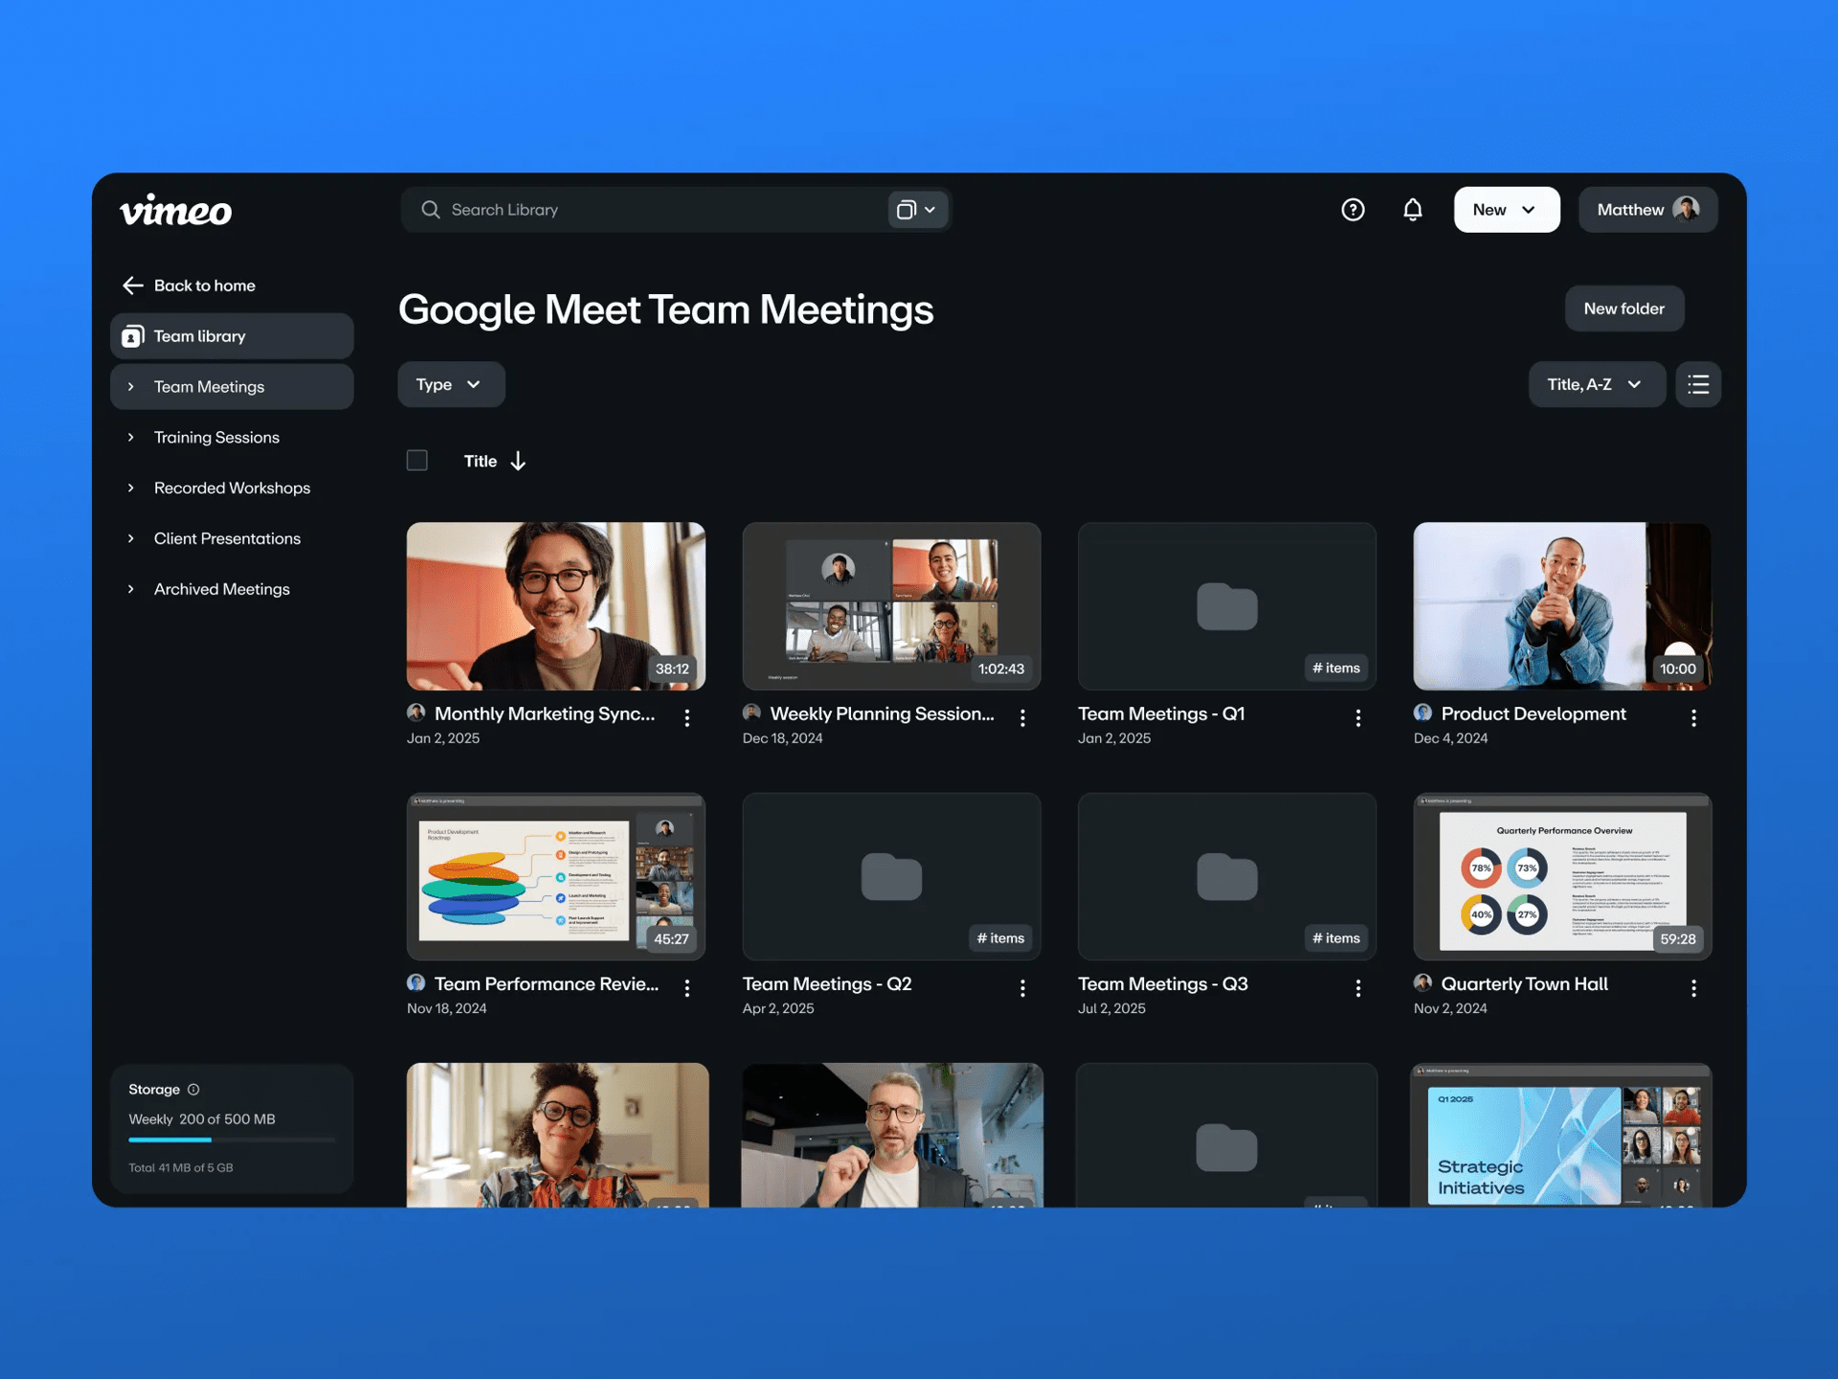1838x1379 pixels.
Task: Click the Title column header
Action: click(x=481, y=461)
